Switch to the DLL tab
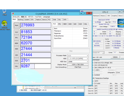The width and height of the screenshot is (124, 96). [60, 20]
